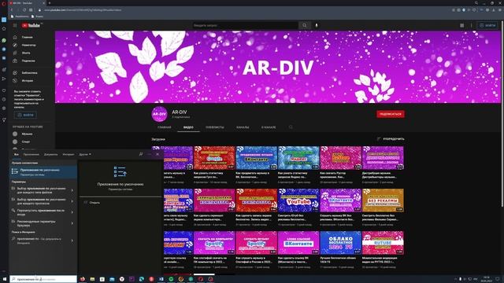Open Подписки in YouTube sidebar
Screen dimensions: 504x283
(31, 61)
